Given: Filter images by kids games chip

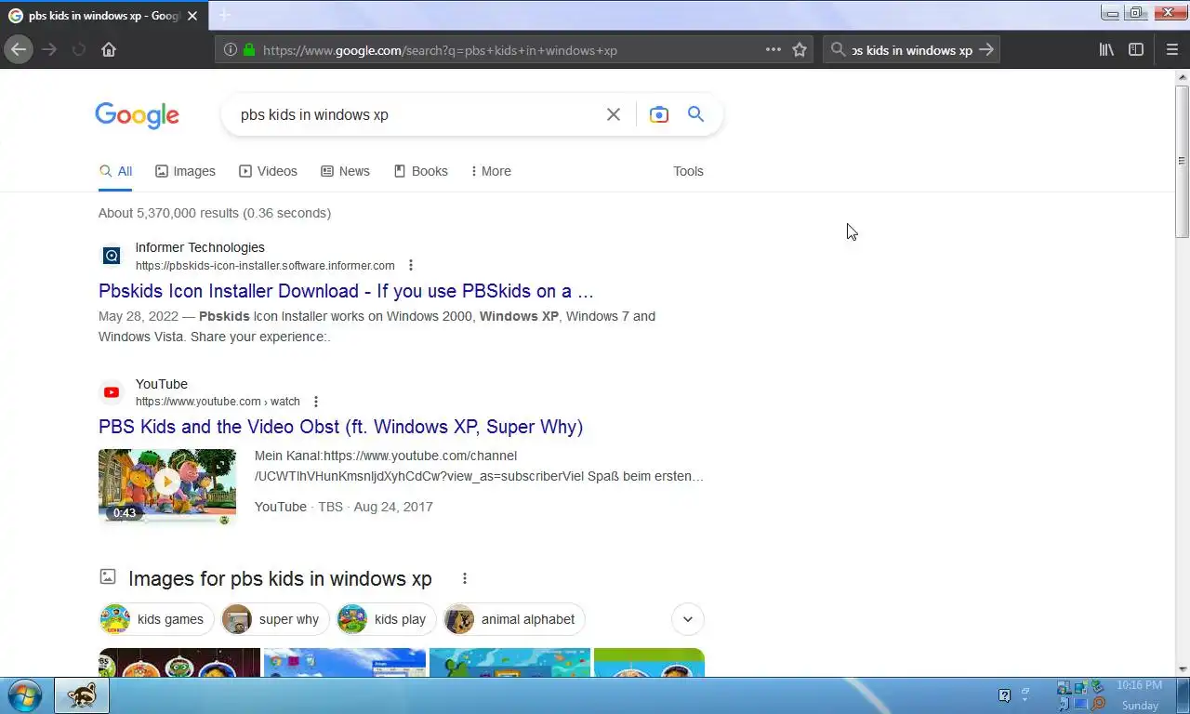Looking at the screenshot, I should click(156, 619).
